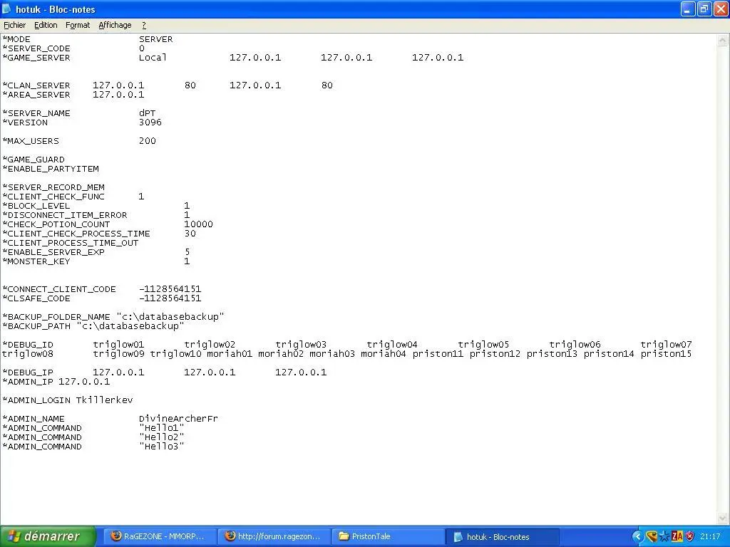Click the *BLOCK_LEVEL text
Image resolution: width=730 pixels, height=547 pixels.
pyautogui.click(x=36, y=206)
